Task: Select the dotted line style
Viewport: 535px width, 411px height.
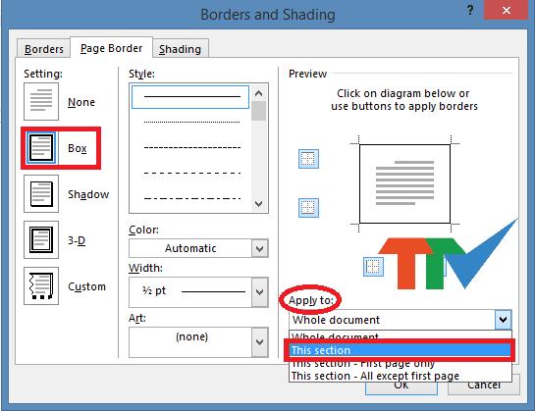Action: point(192,122)
